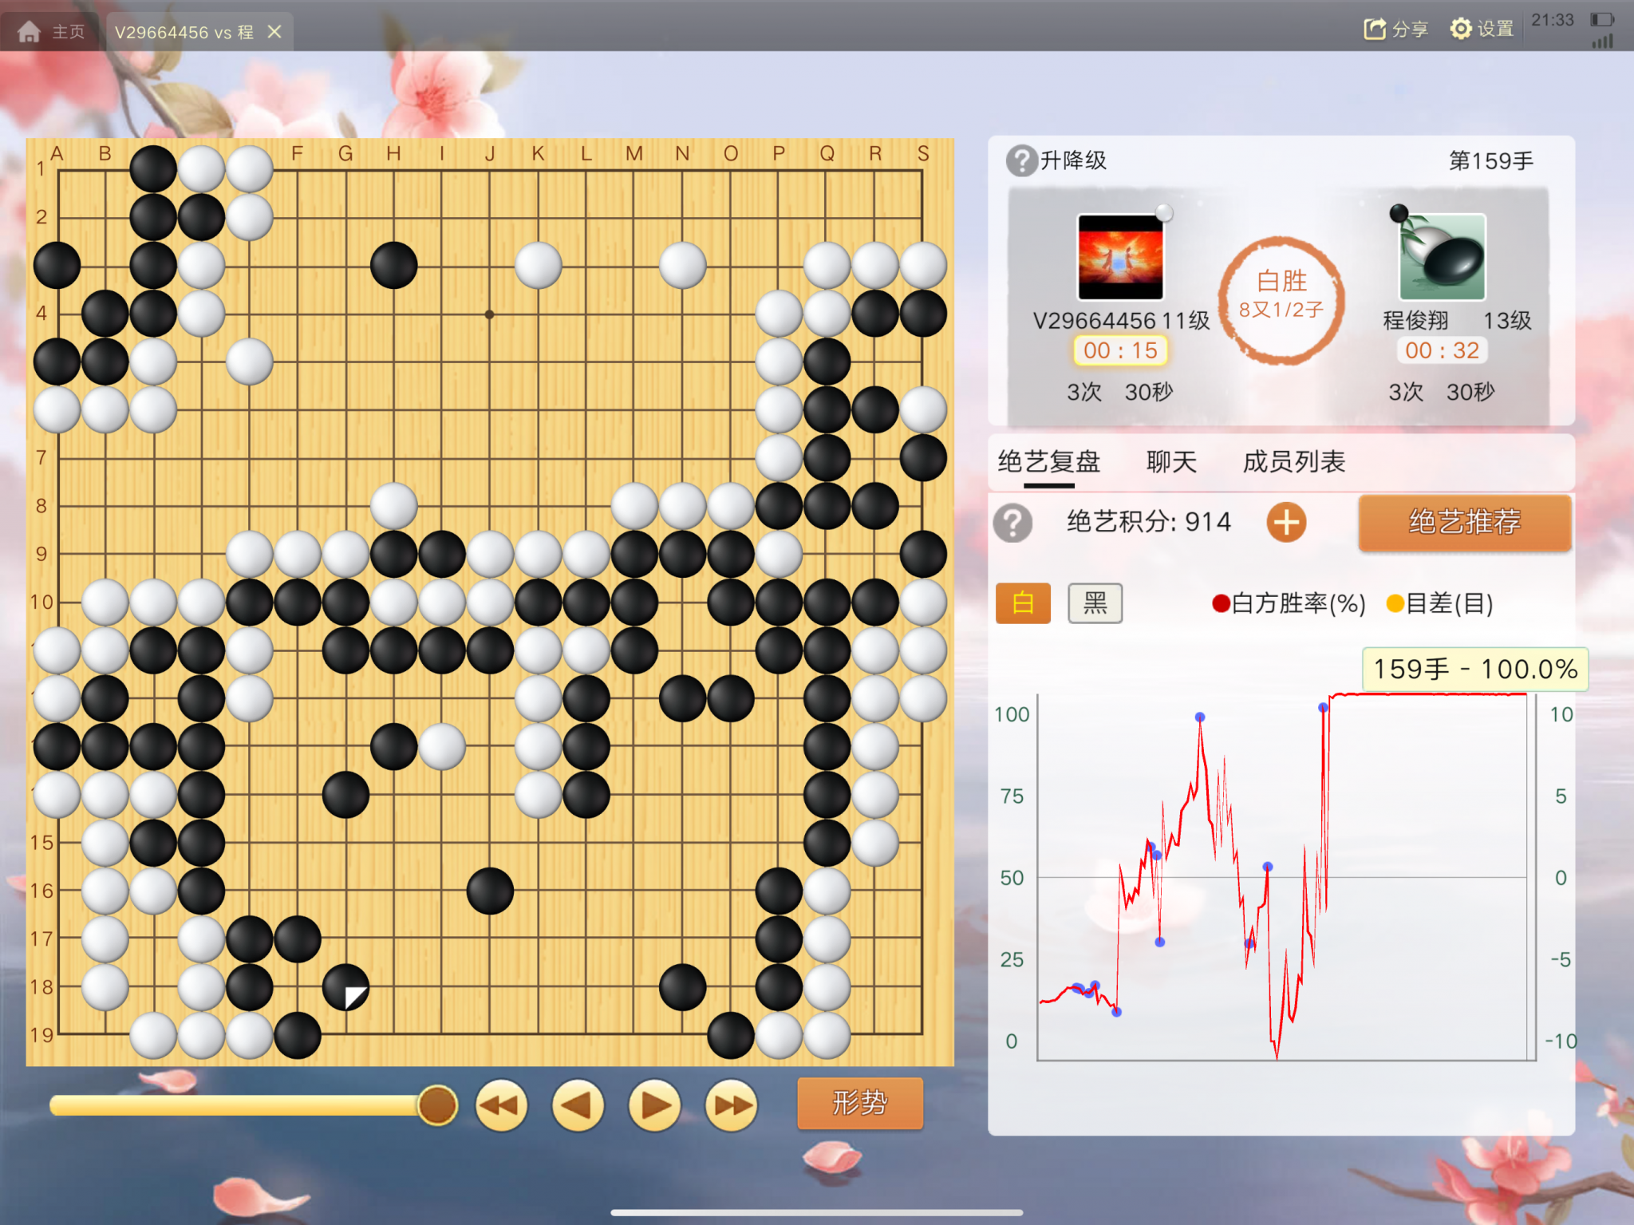Click the move progress slider knob
The height and width of the screenshot is (1225, 1634).
[437, 1105]
